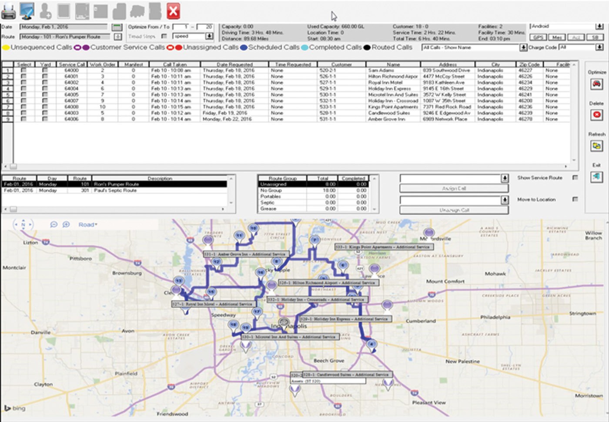
Task: Click the Description column header in the routes list
Action: point(160,178)
